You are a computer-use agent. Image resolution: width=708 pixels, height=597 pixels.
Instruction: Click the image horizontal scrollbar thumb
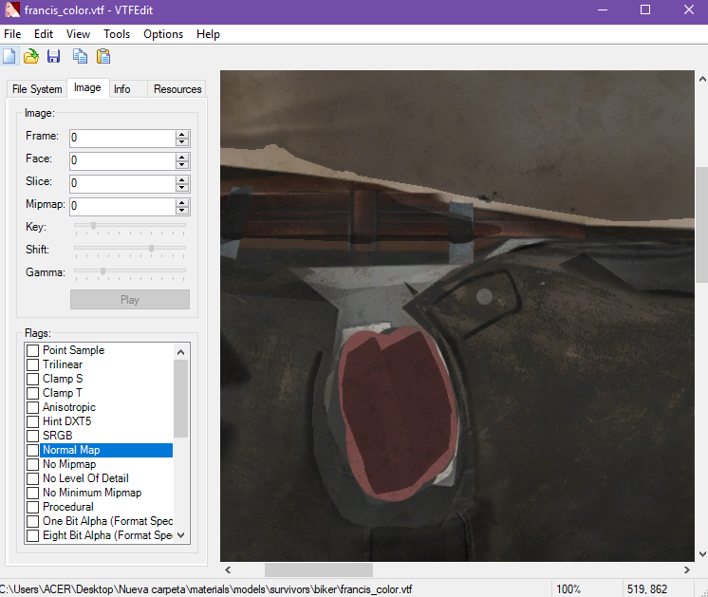[x=319, y=569]
